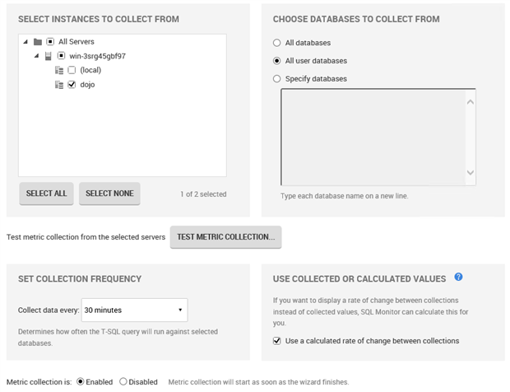Select the All databases radio option
The height and width of the screenshot is (392, 510).
click(x=276, y=42)
